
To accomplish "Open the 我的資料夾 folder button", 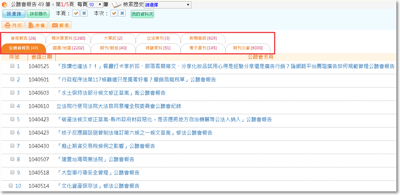I will tap(142, 14).
